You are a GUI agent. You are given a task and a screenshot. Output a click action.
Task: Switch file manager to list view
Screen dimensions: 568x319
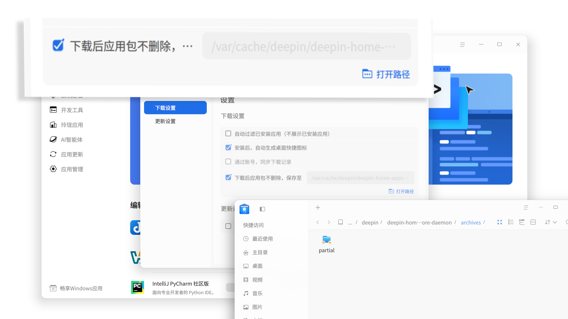(x=511, y=222)
